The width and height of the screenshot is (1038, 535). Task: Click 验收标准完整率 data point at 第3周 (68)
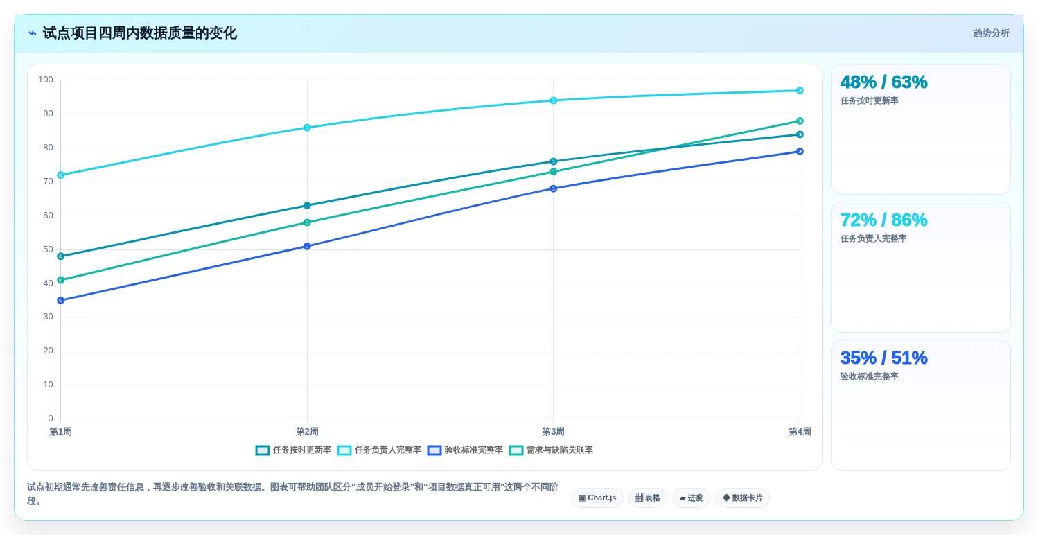click(x=554, y=188)
